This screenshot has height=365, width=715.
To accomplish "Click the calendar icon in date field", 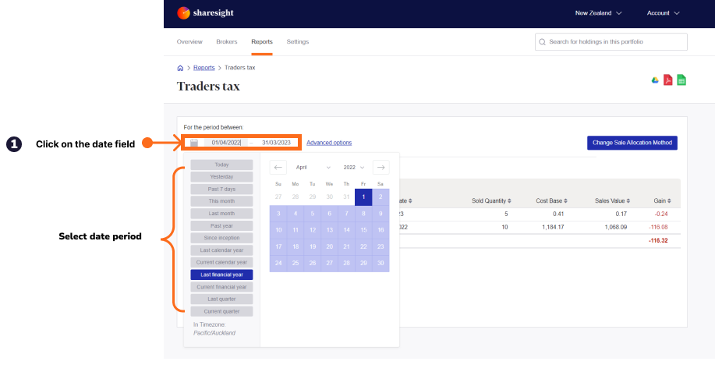I will click(x=194, y=143).
